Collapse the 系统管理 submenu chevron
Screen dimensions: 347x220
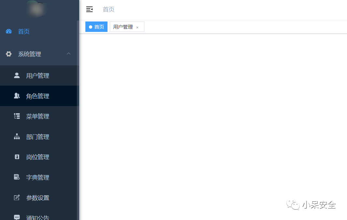click(69, 54)
